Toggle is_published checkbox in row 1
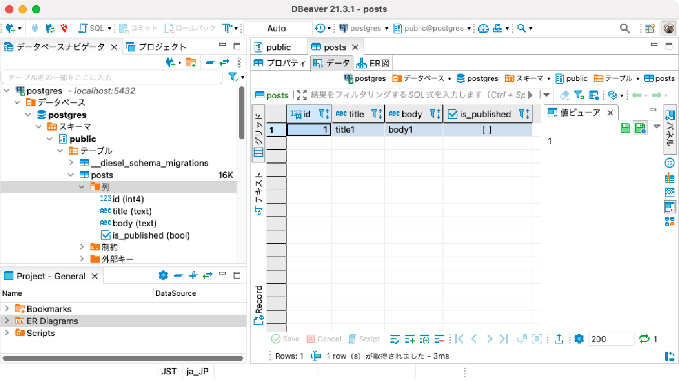The width and height of the screenshot is (679, 381). (487, 130)
